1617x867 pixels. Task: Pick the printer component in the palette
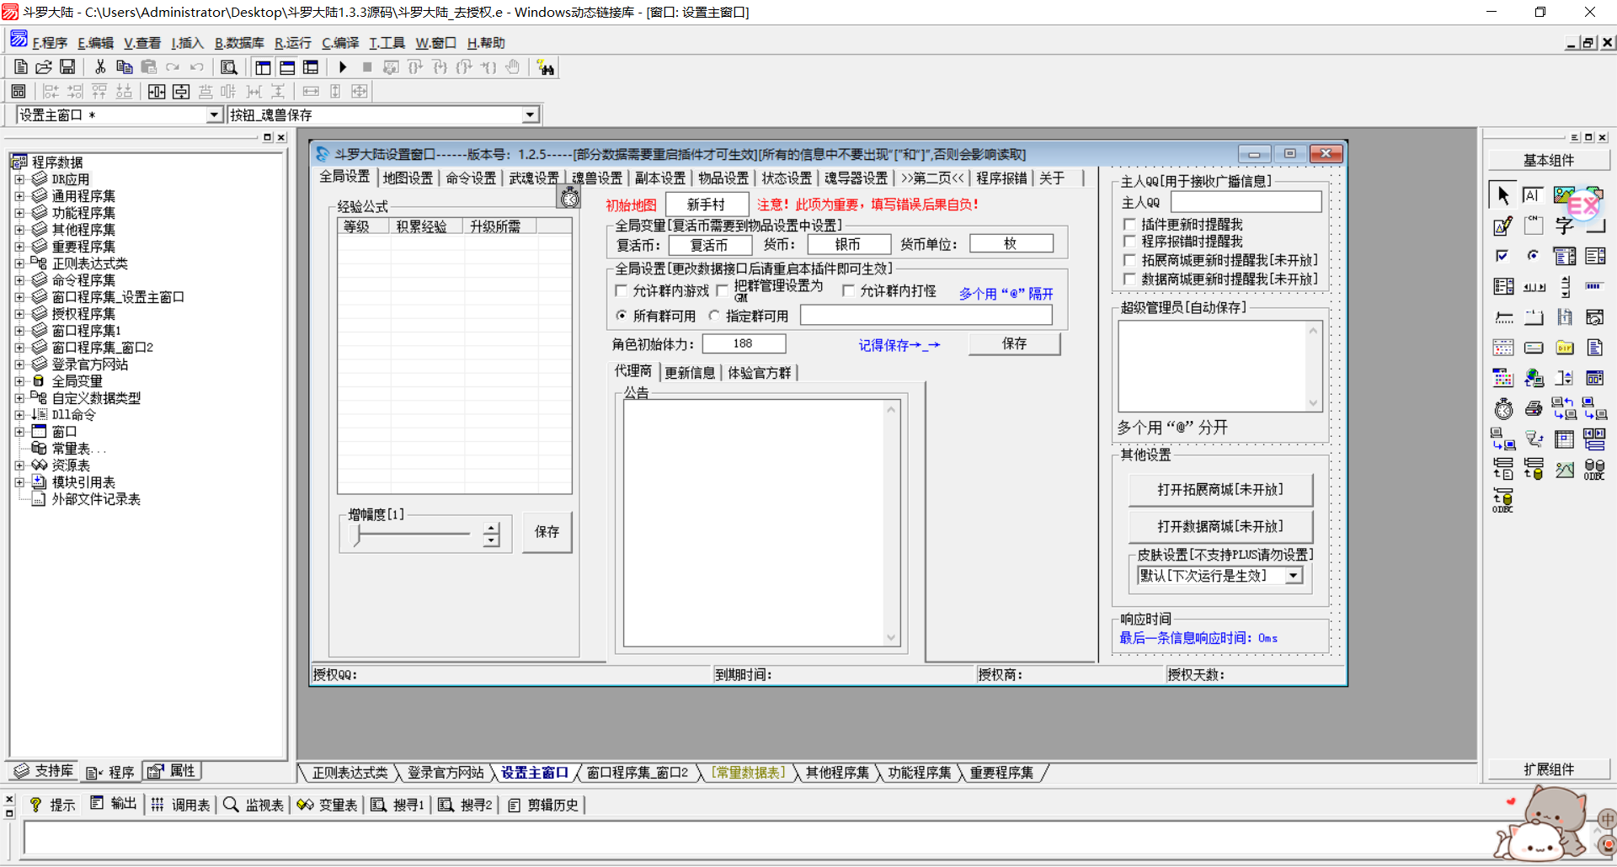tap(1534, 409)
